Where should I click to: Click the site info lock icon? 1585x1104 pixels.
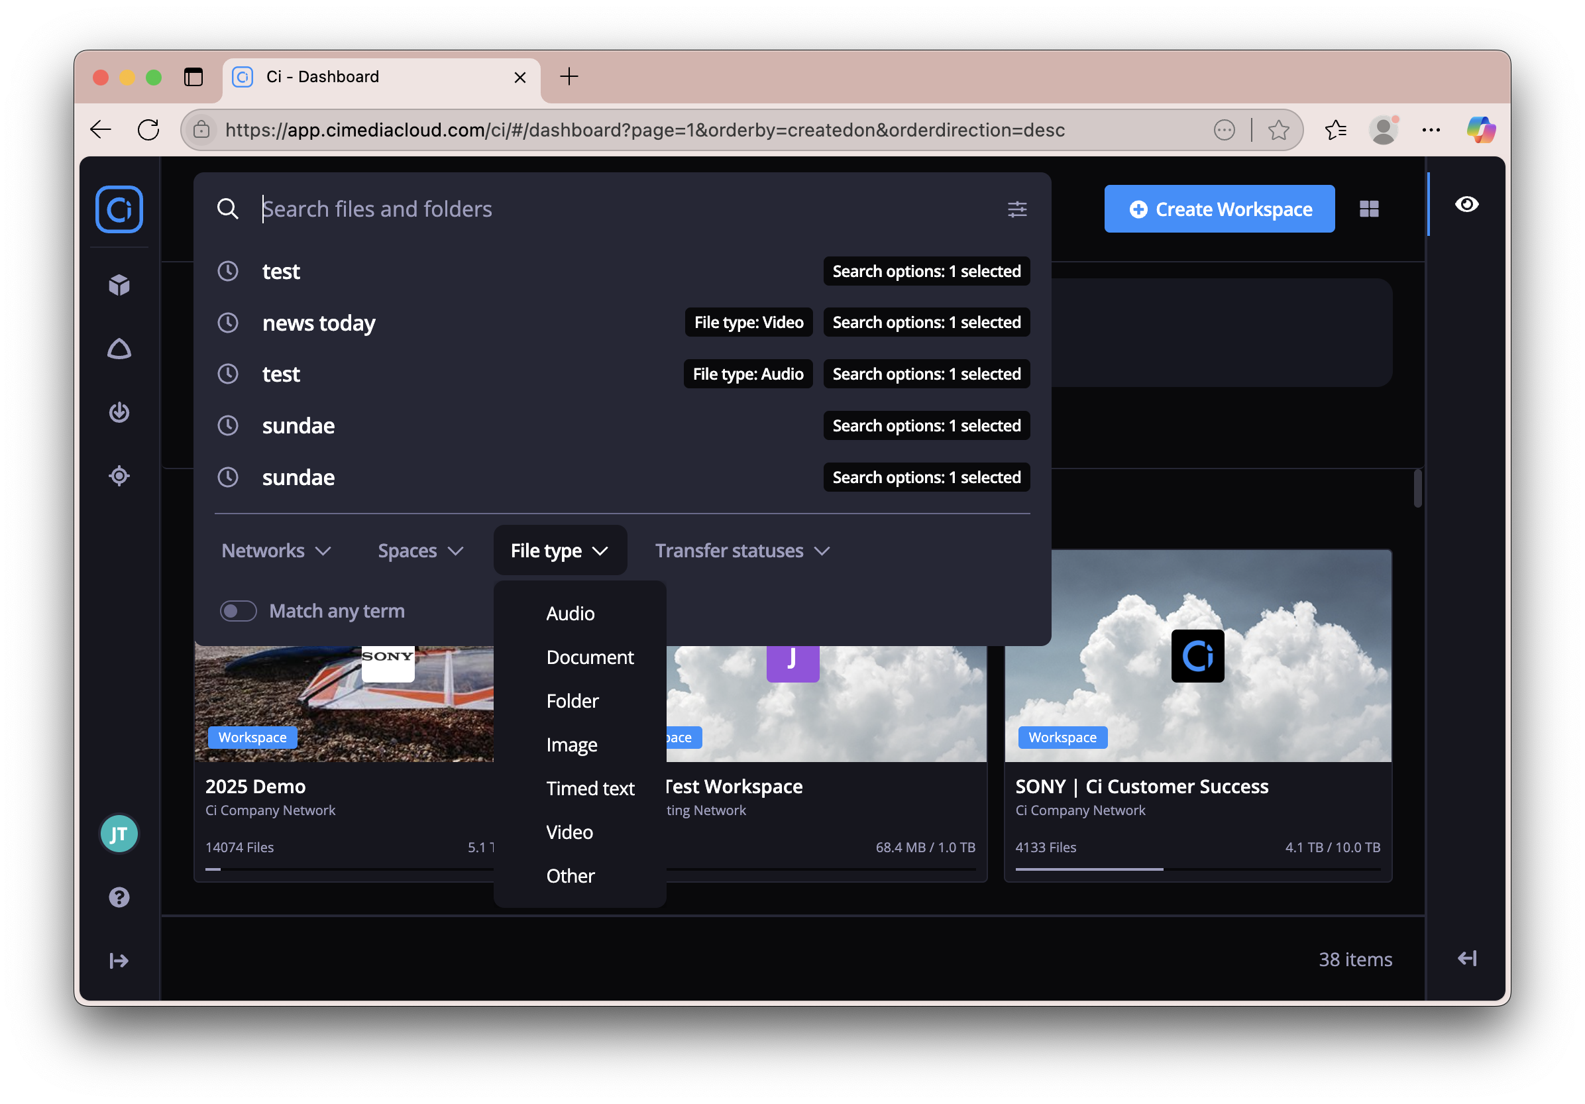click(201, 130)
